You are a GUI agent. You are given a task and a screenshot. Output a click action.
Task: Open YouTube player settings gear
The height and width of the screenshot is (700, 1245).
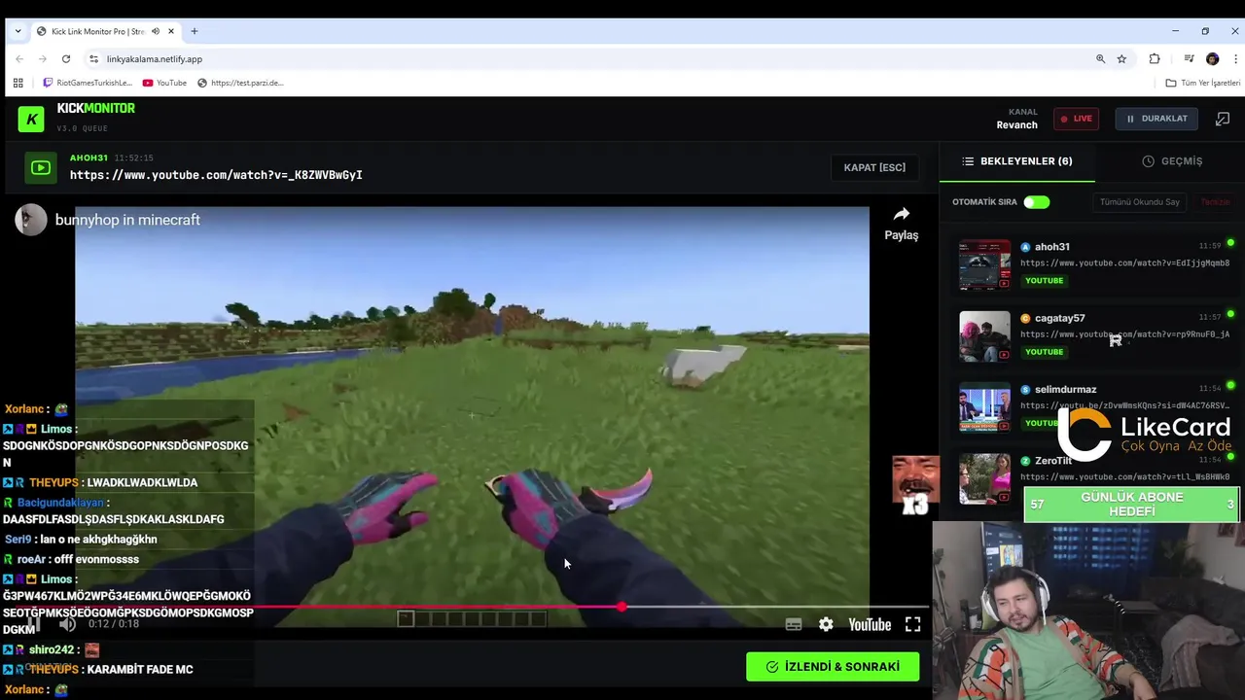click(x=826, y=625)
